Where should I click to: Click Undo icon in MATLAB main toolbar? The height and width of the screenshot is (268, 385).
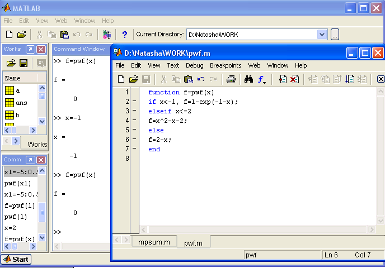point(77,34)
